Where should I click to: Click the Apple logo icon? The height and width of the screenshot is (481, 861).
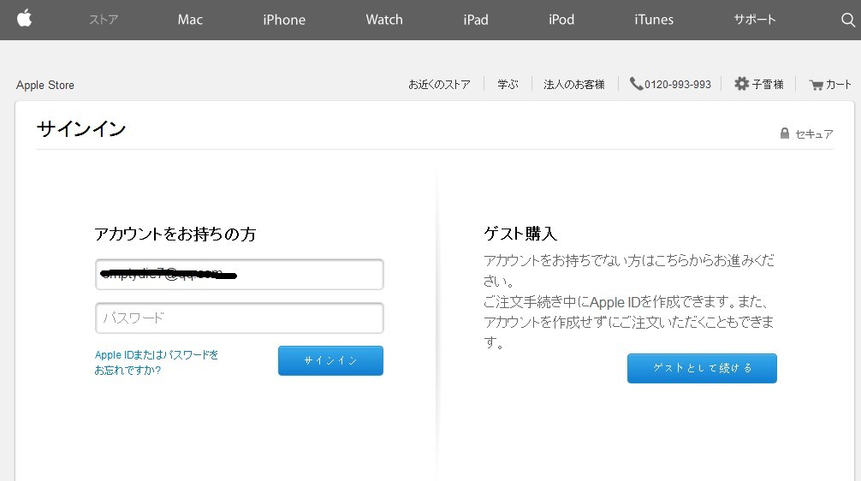coord(24,19)
